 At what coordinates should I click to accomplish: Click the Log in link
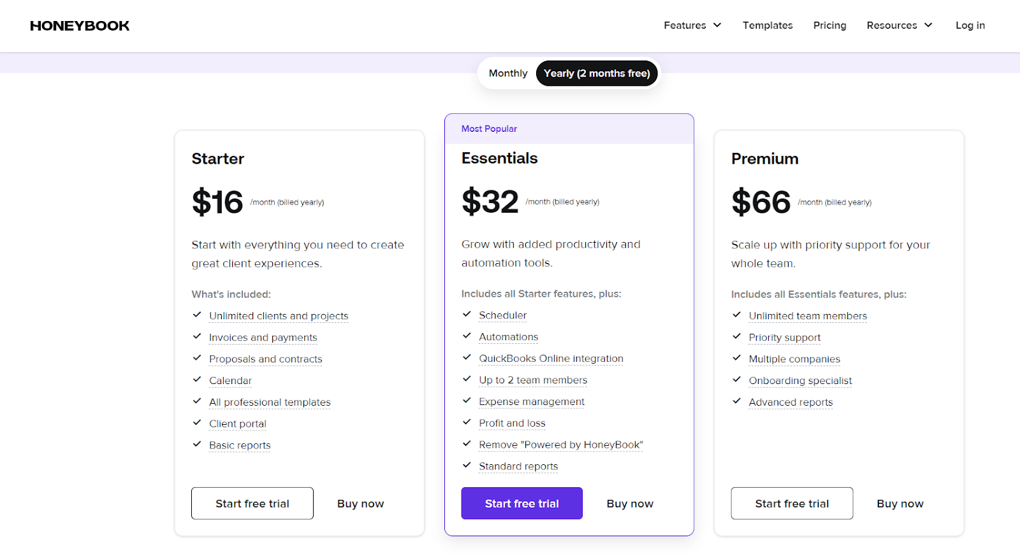(x=970, y=25)
